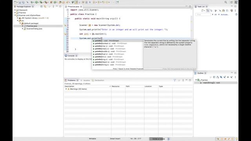Click the New Java Class green icon
251x141 pixels.
tap(55, 2)
